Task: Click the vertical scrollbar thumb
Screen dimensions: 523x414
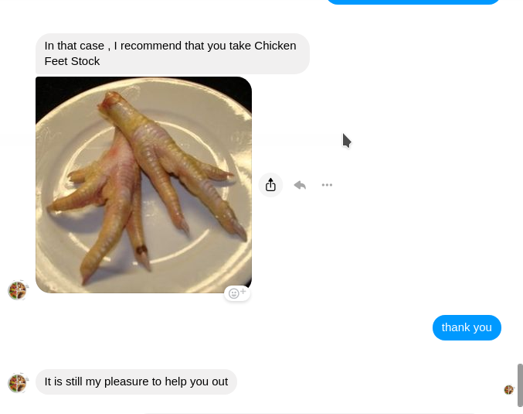Action: point(520,385)
